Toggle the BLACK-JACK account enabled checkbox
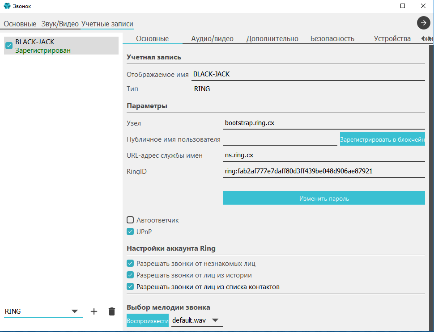This screenshot has height=332, width=434. 9,46
